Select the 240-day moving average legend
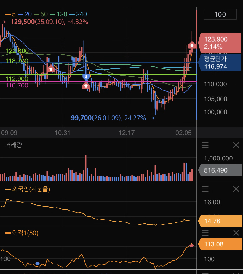The width and height of the screenshot is (243, 274). pos(78,14)
